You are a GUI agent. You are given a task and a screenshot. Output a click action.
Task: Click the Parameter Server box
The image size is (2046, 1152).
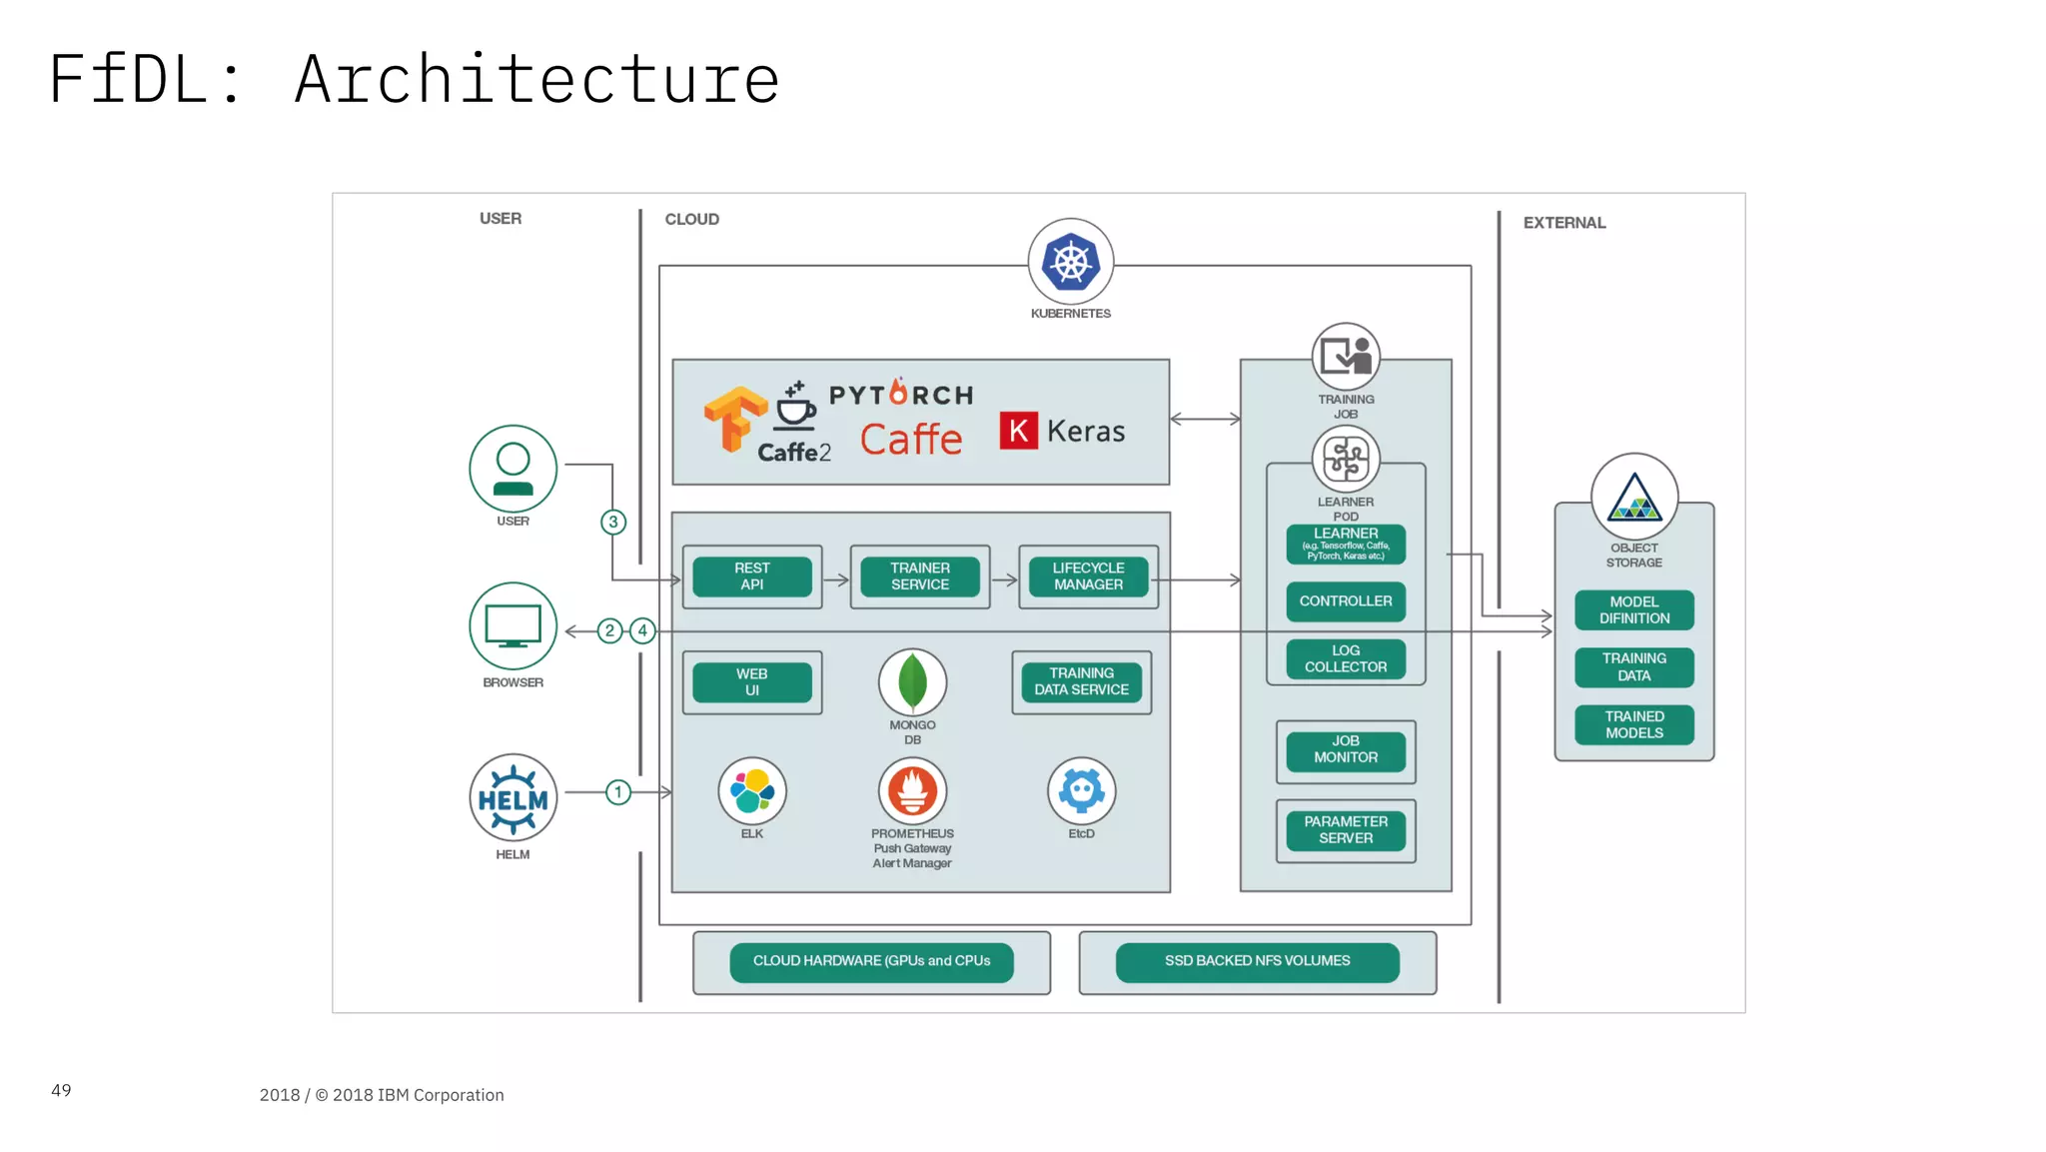tap(1346, 830)
